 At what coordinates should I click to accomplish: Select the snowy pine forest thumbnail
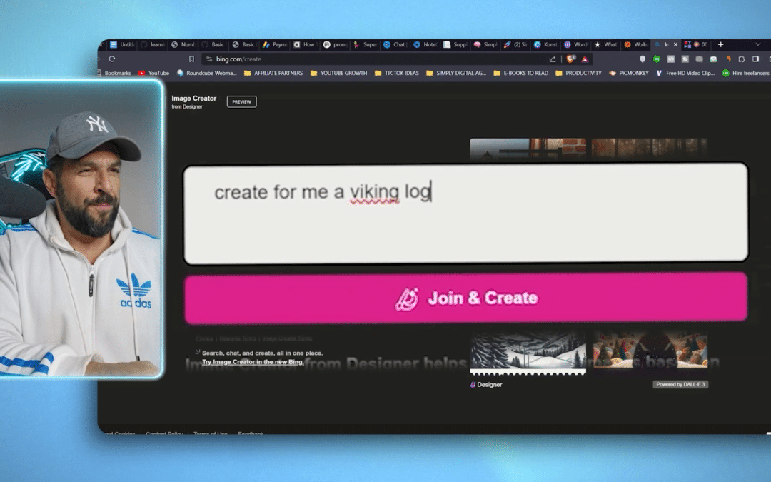click(x=528, y=353)
